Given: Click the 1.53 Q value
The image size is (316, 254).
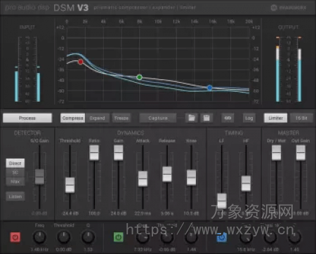Looking at the screenshot, I should [x=88, y=250].
